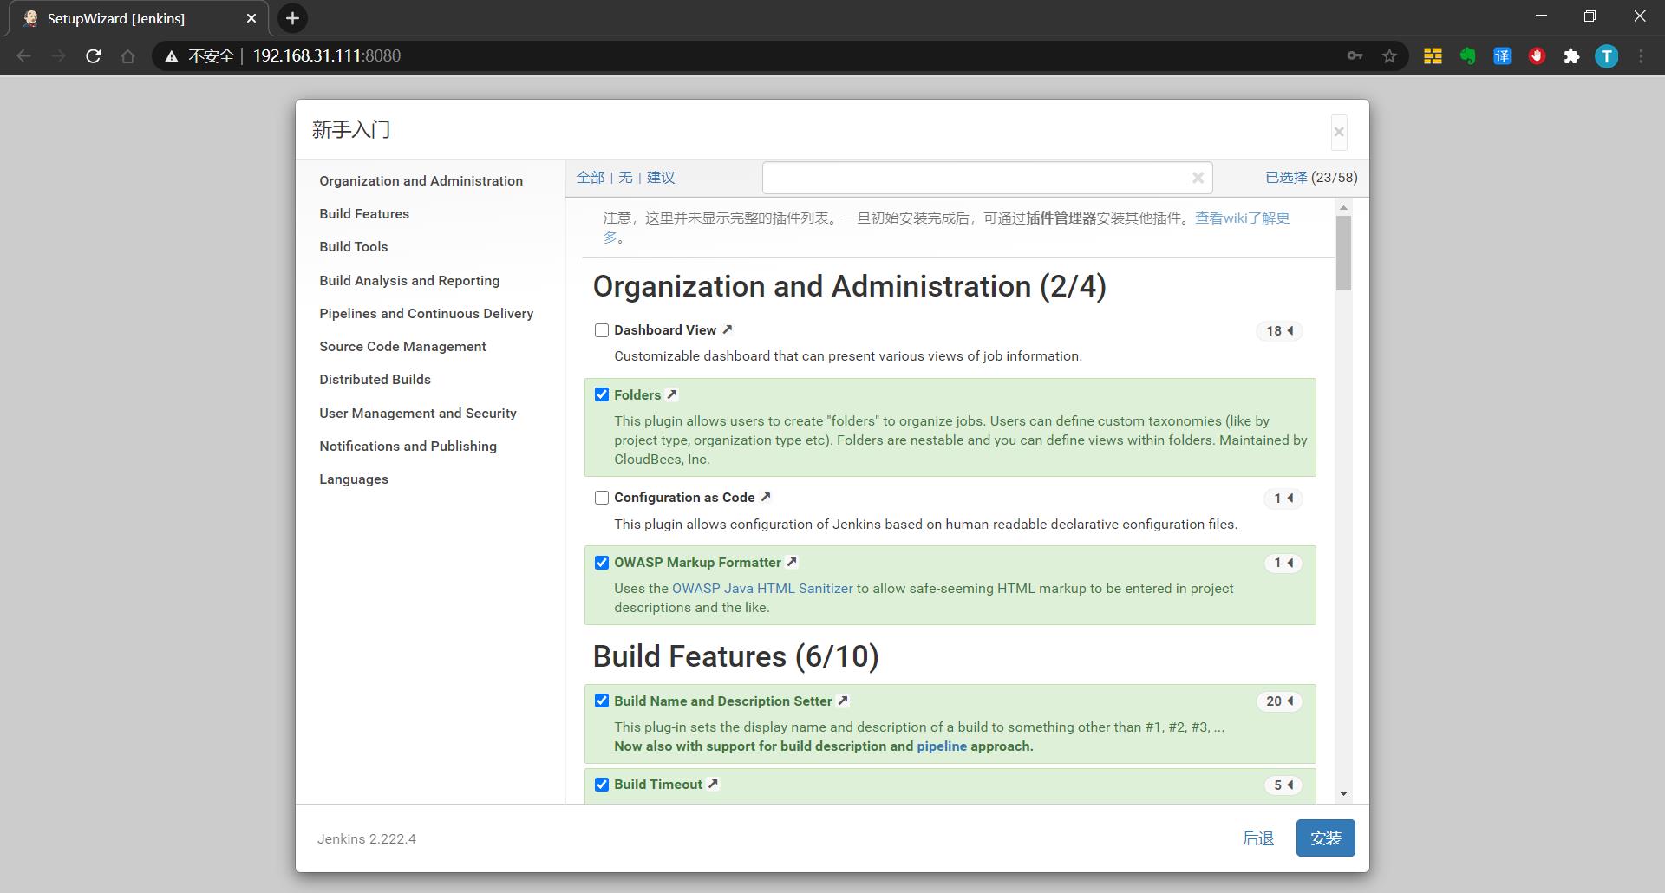Click the 安装 install button

(1325, 838)
